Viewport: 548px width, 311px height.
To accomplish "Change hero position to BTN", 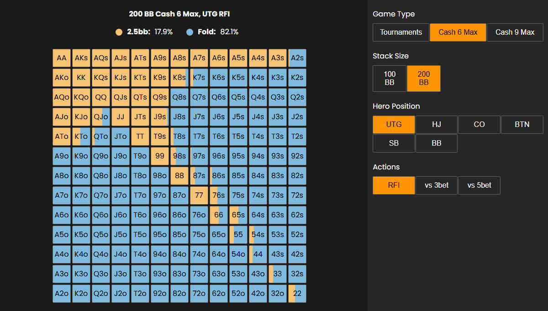I will [x=522, y=125].
